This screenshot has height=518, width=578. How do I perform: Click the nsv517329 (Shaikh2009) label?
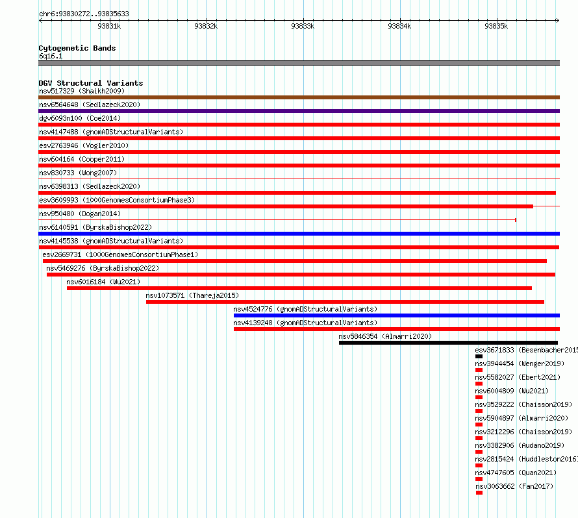(82, 91)
